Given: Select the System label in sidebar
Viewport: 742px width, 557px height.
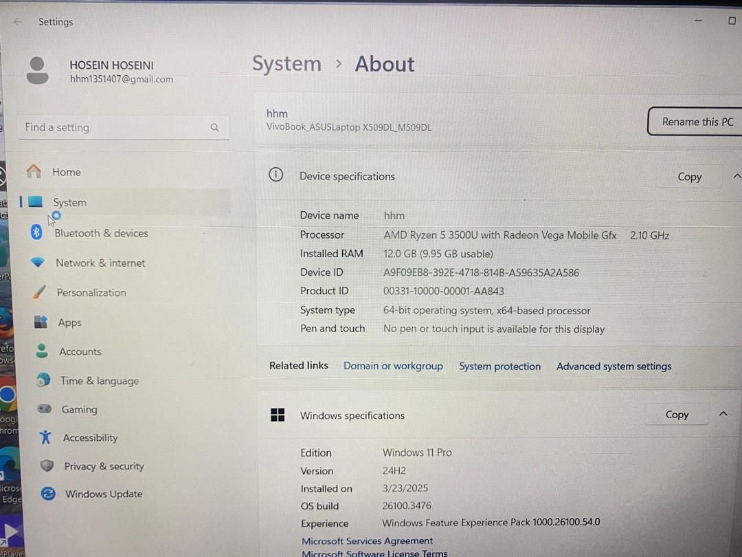Looking at the screenshot, I should 69,203.
